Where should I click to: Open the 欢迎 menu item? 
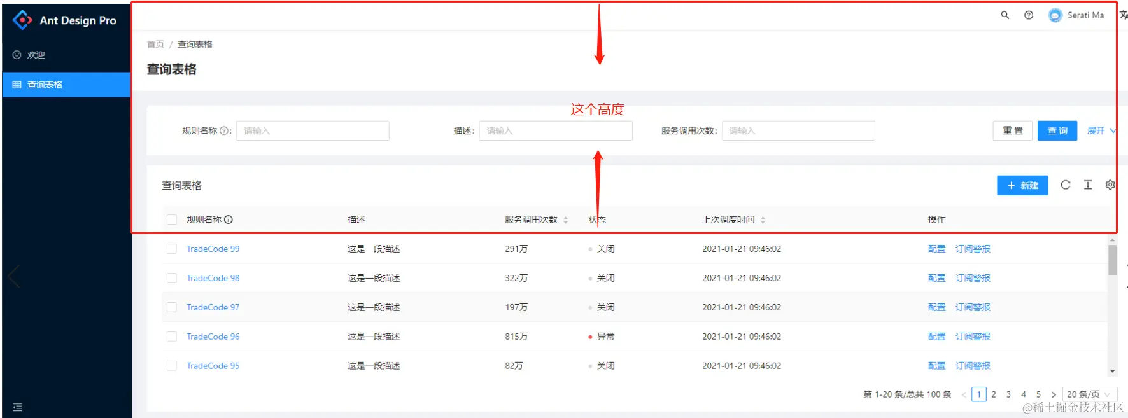pyautogui.click(x=66, y=55)
